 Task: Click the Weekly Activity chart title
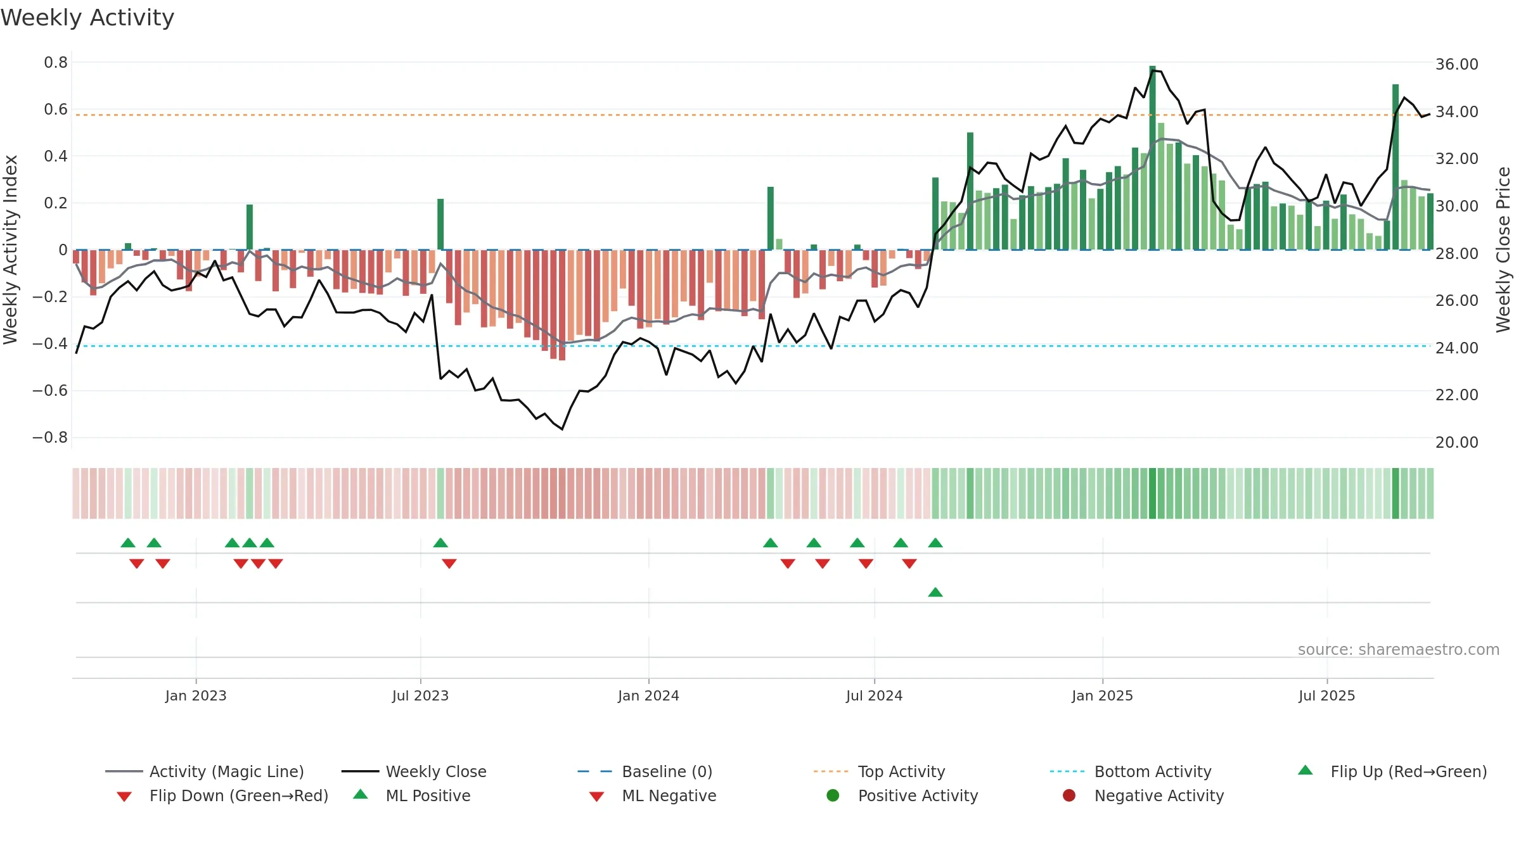[x=87, y=18]
